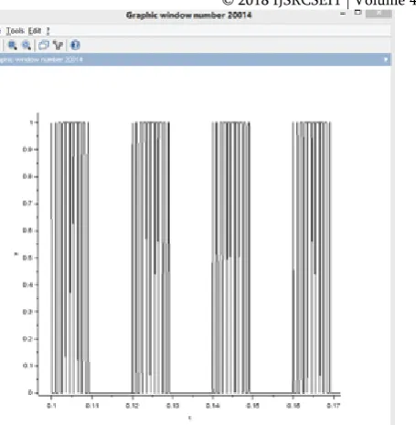
Task: Click the y-axis tick label 0.2
Action: [27, 339]
